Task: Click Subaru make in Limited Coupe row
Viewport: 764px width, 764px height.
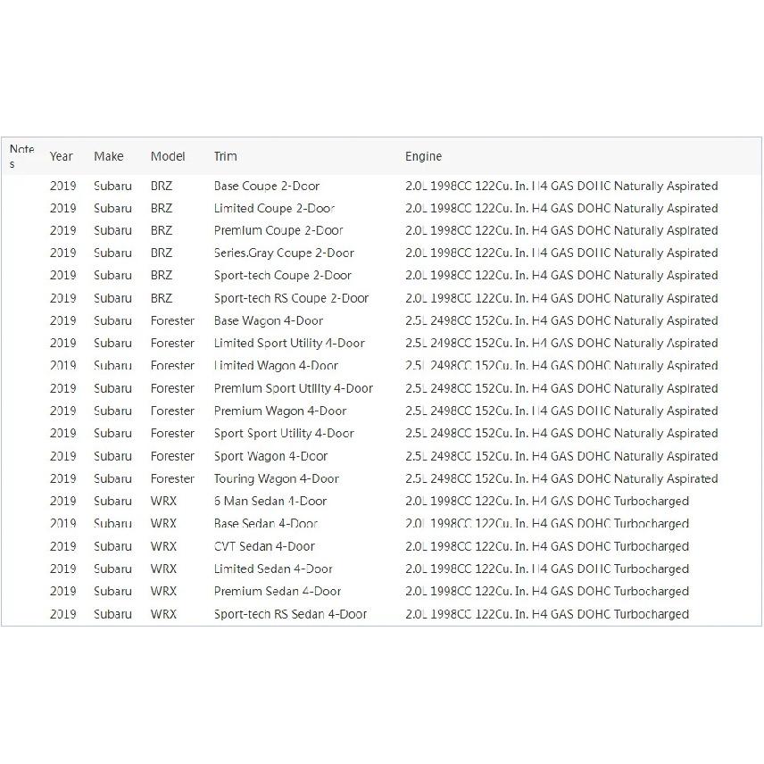Action: (x=112, y=209)
